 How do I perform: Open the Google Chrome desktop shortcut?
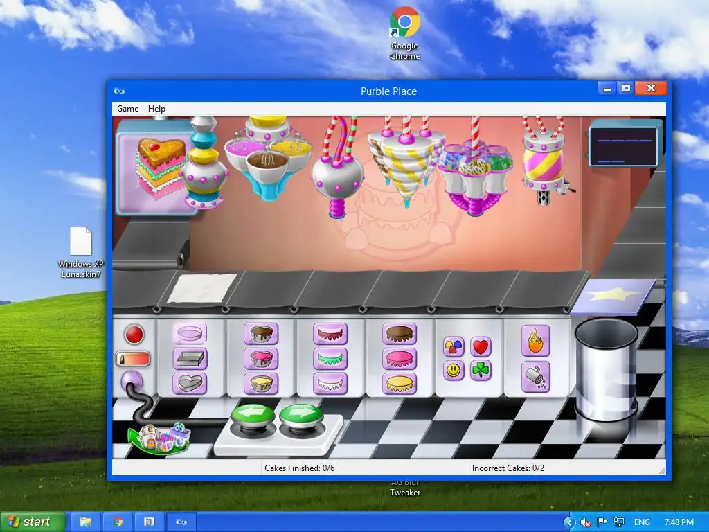404,33
